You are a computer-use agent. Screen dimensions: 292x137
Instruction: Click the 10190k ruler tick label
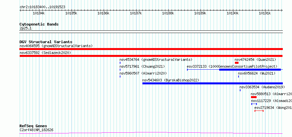[x=233, y=13]
